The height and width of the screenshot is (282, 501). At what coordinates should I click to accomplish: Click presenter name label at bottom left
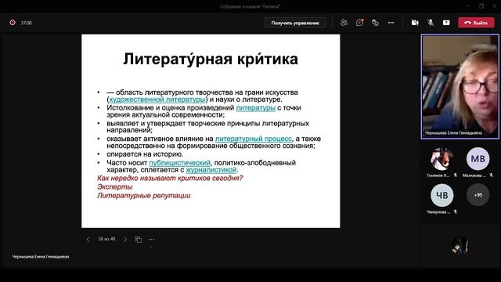[41, 256]
